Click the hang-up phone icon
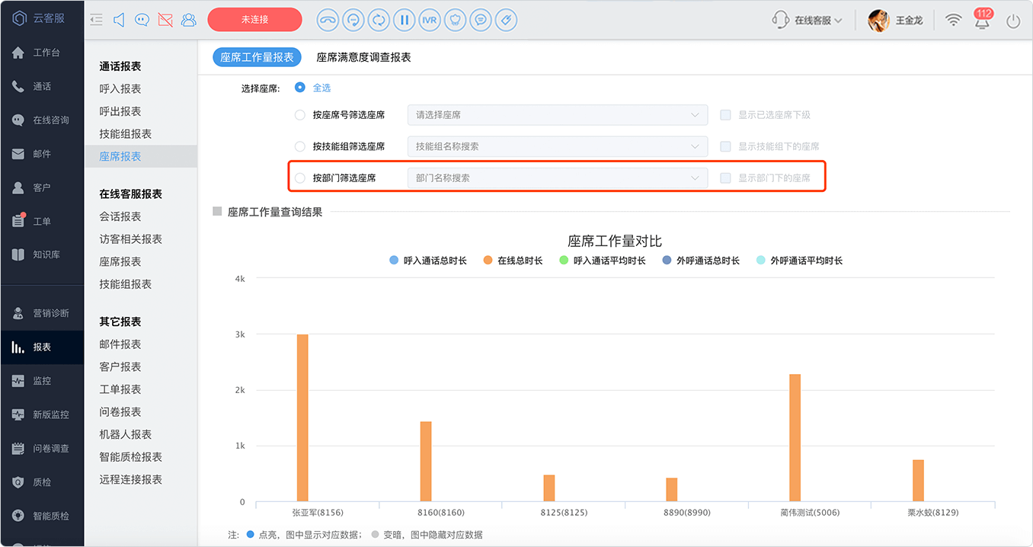This screenshot has width=1033, height=547. pyautogui.click(x=328, y=20)
